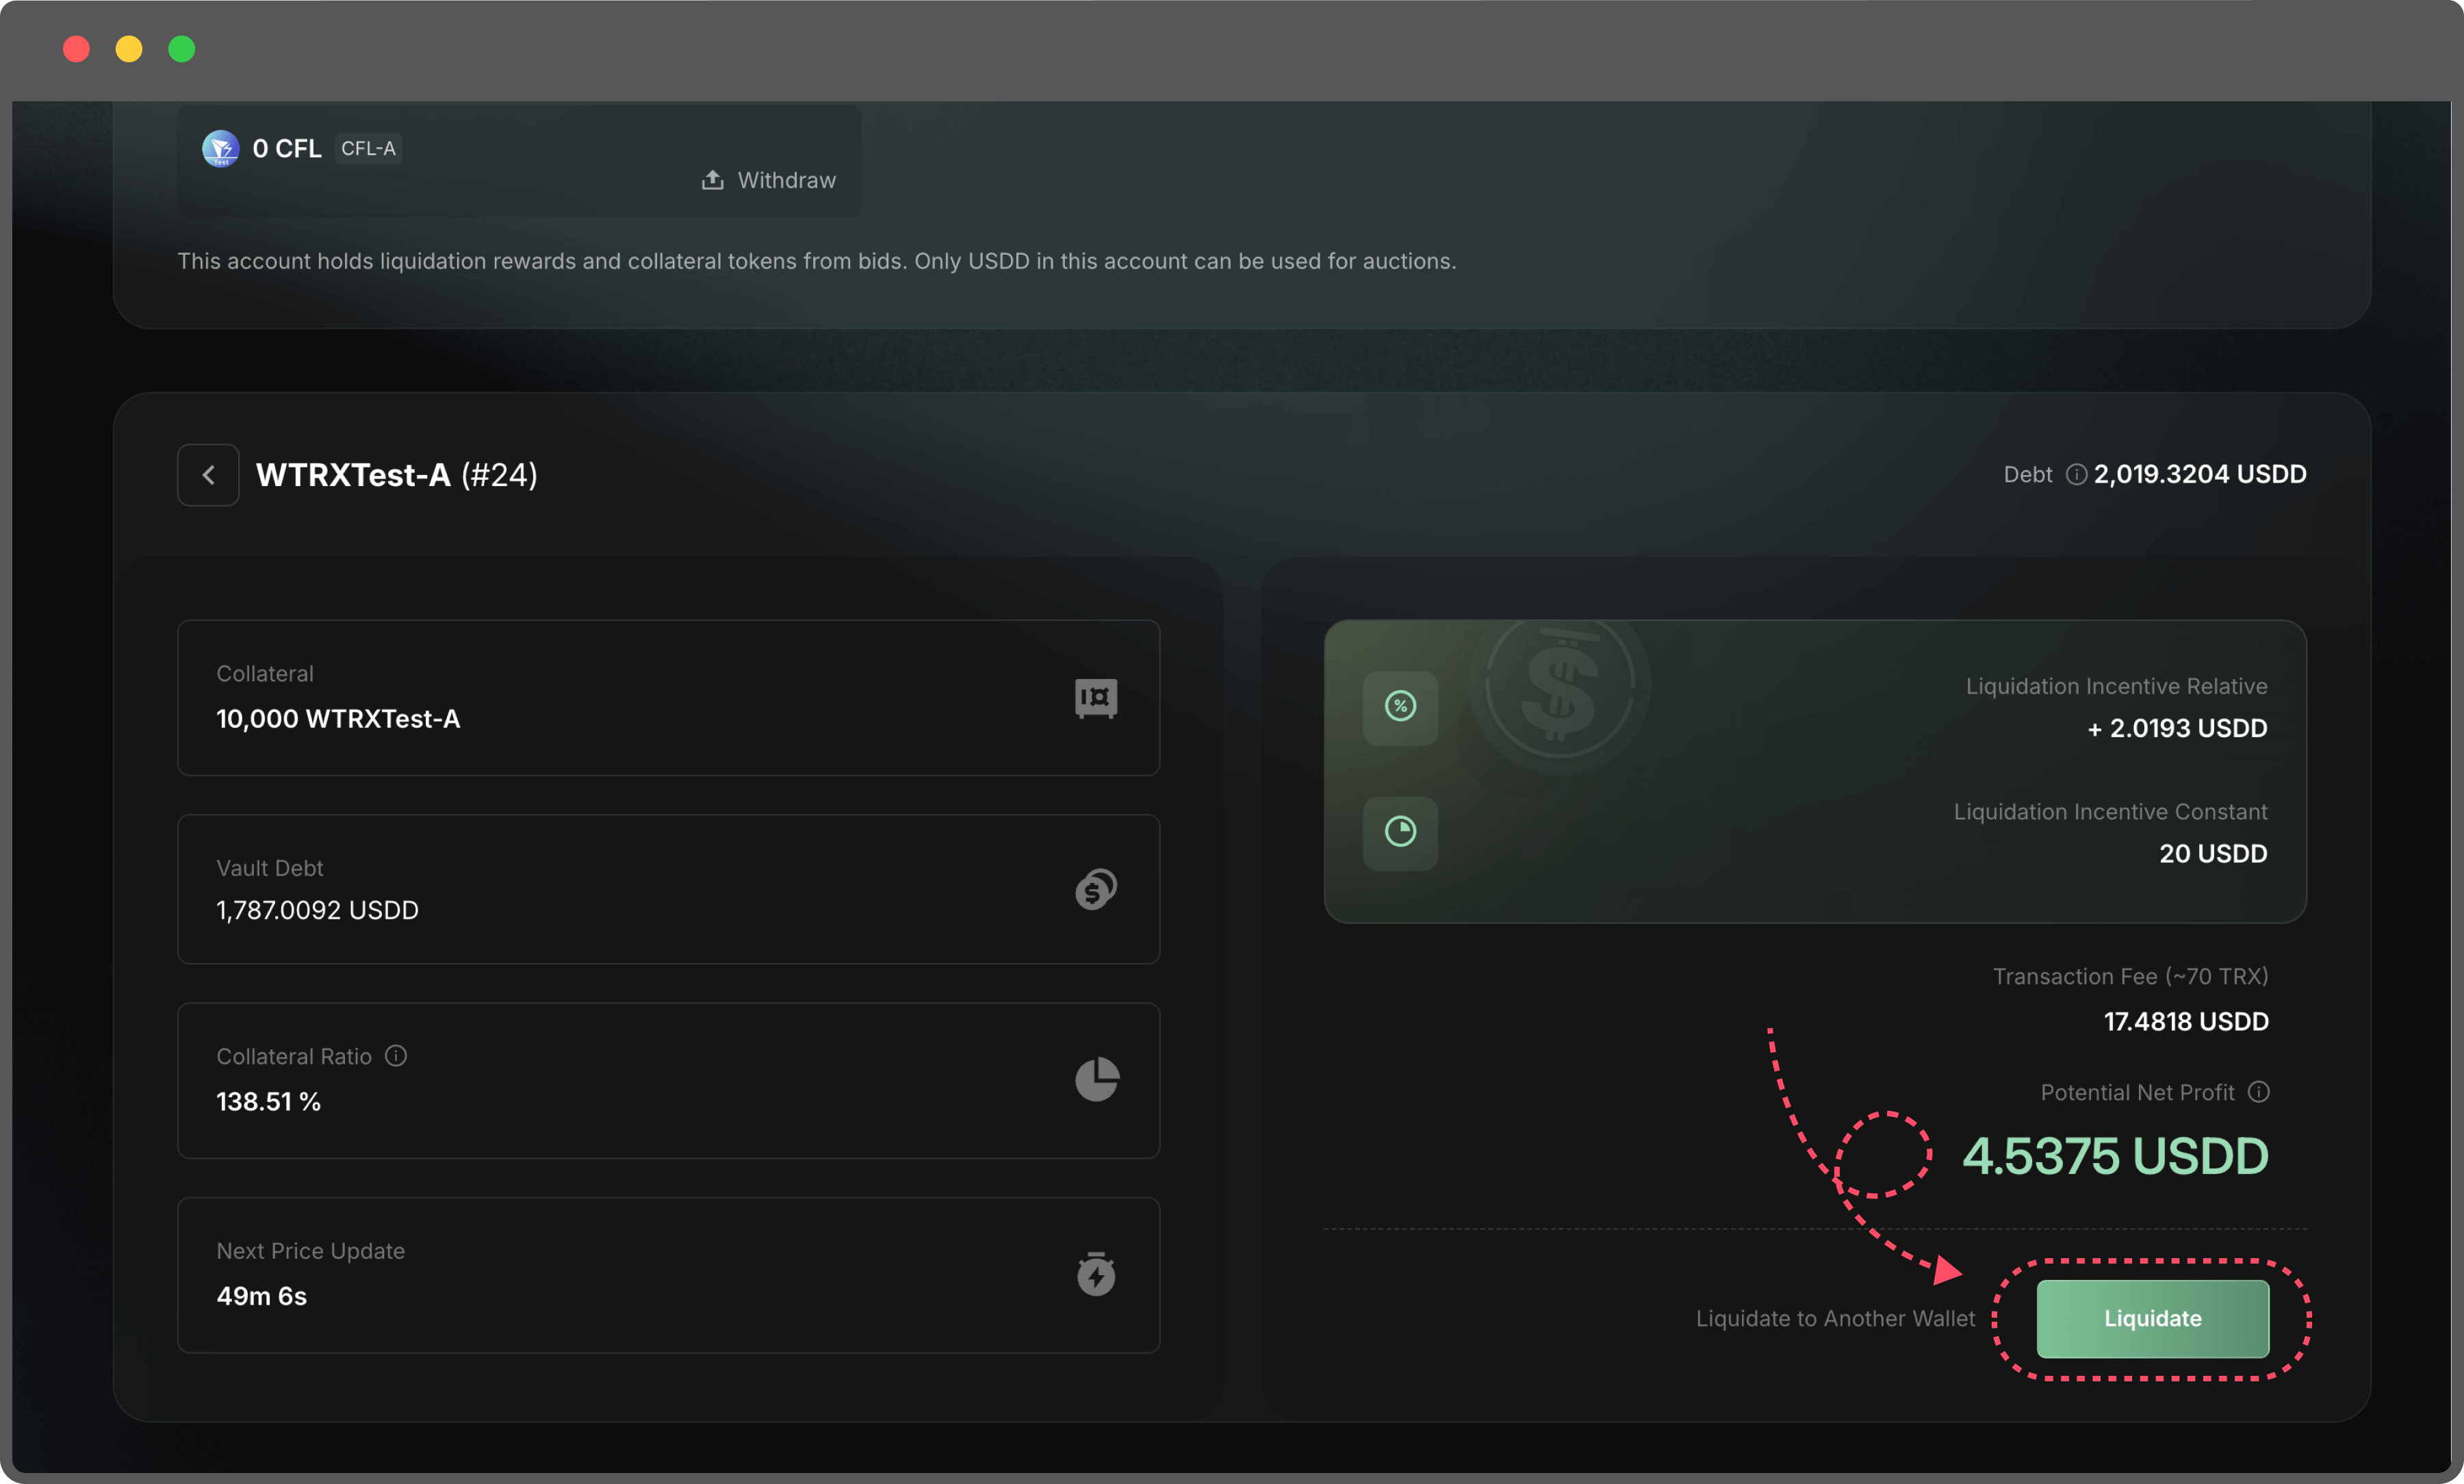Click the Next Price Update stopwatch icon

(1096, 1274)
